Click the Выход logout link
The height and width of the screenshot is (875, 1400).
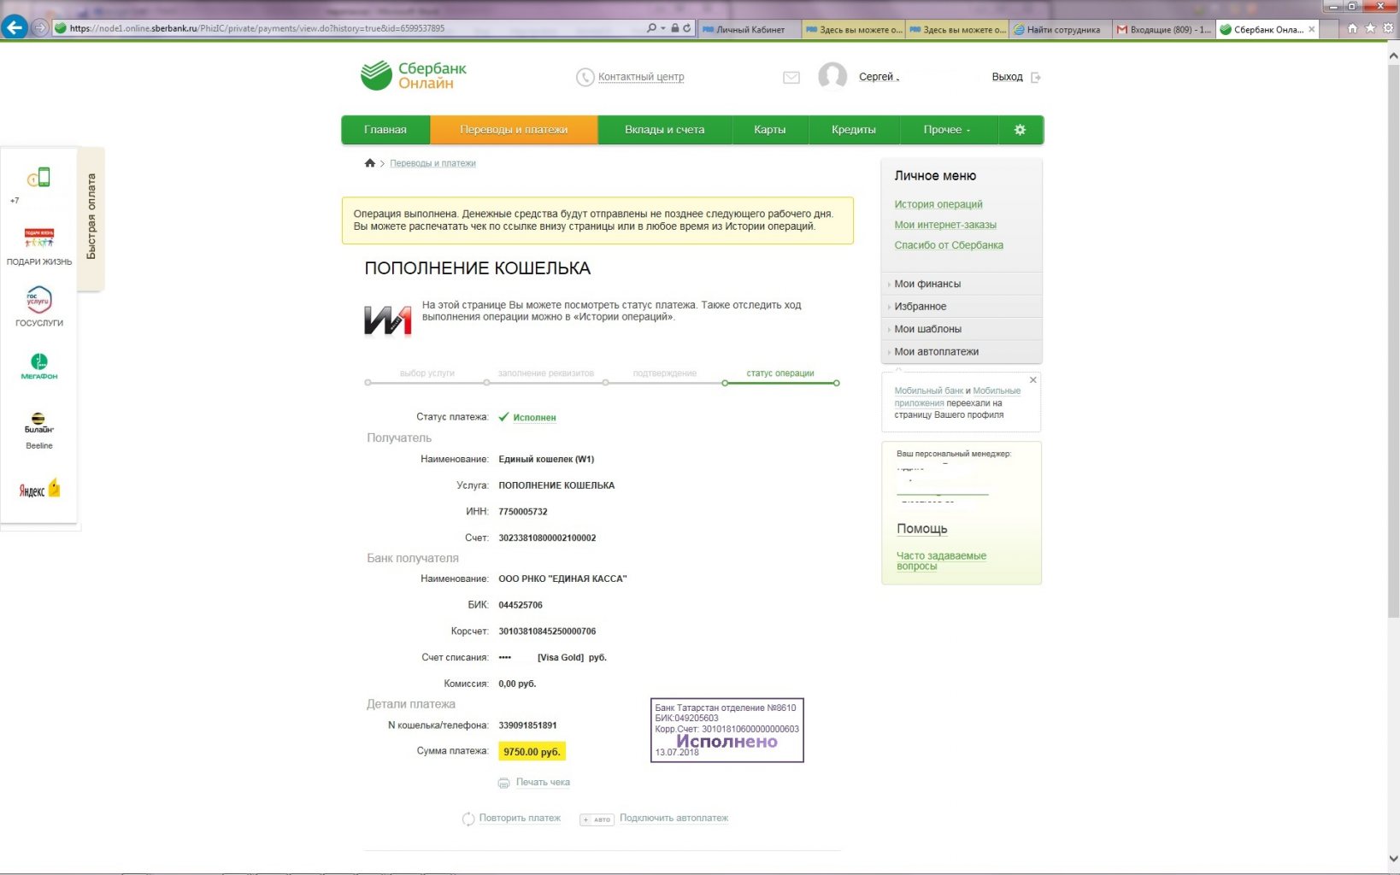pyautogui.click(x=1007, y=77)
